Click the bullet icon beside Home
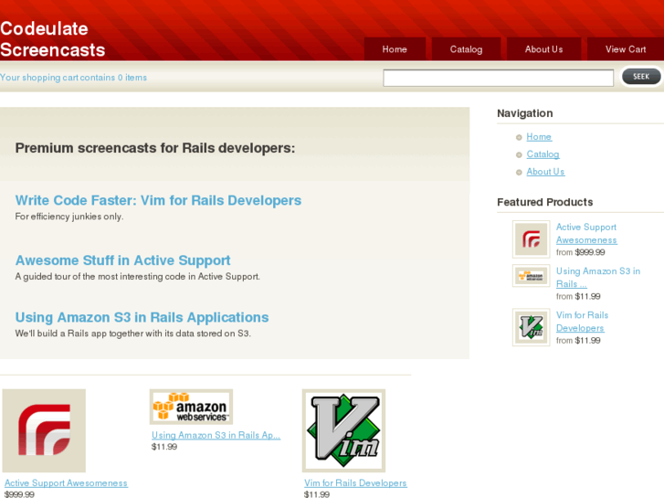This screenshot has height=498, width=664. pos(519,137)
